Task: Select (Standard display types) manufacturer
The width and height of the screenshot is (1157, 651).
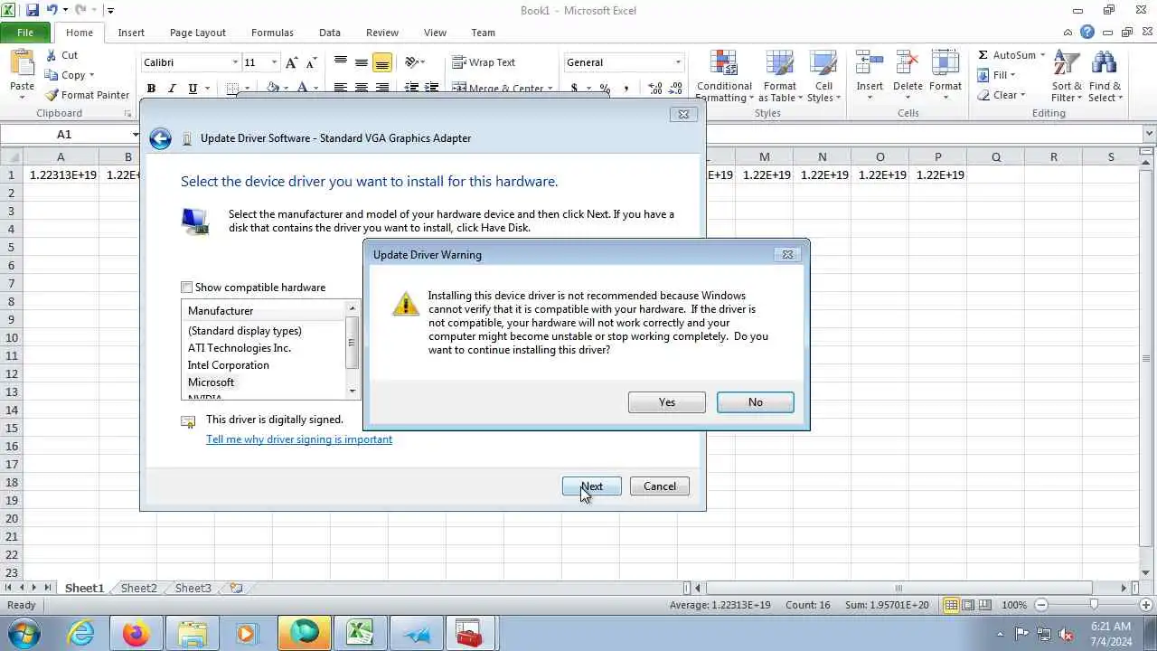Action: pyautogui.click(x=245, y=331)
